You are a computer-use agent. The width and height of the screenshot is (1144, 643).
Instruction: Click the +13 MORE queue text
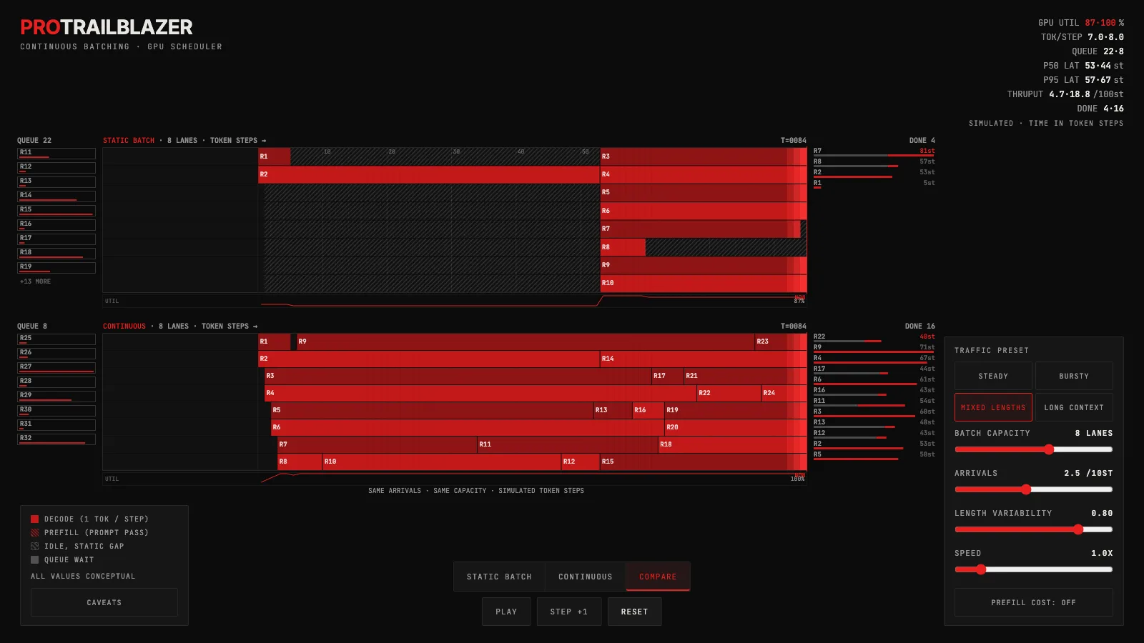(x=36, y=281)
